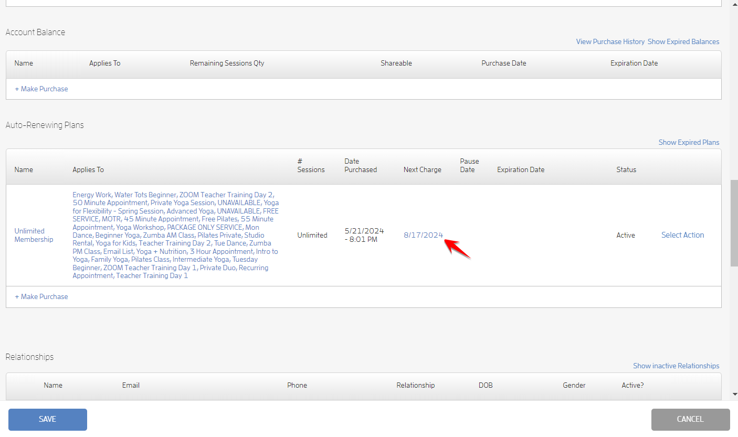Click the Account Balance section heading
Screen dimensions: 738x437
coord(35,32)
